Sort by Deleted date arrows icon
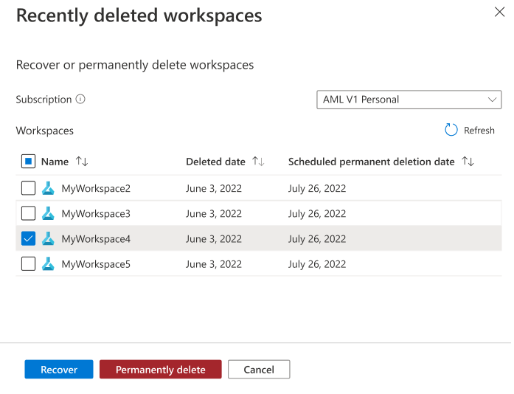 tap(258, 162)
